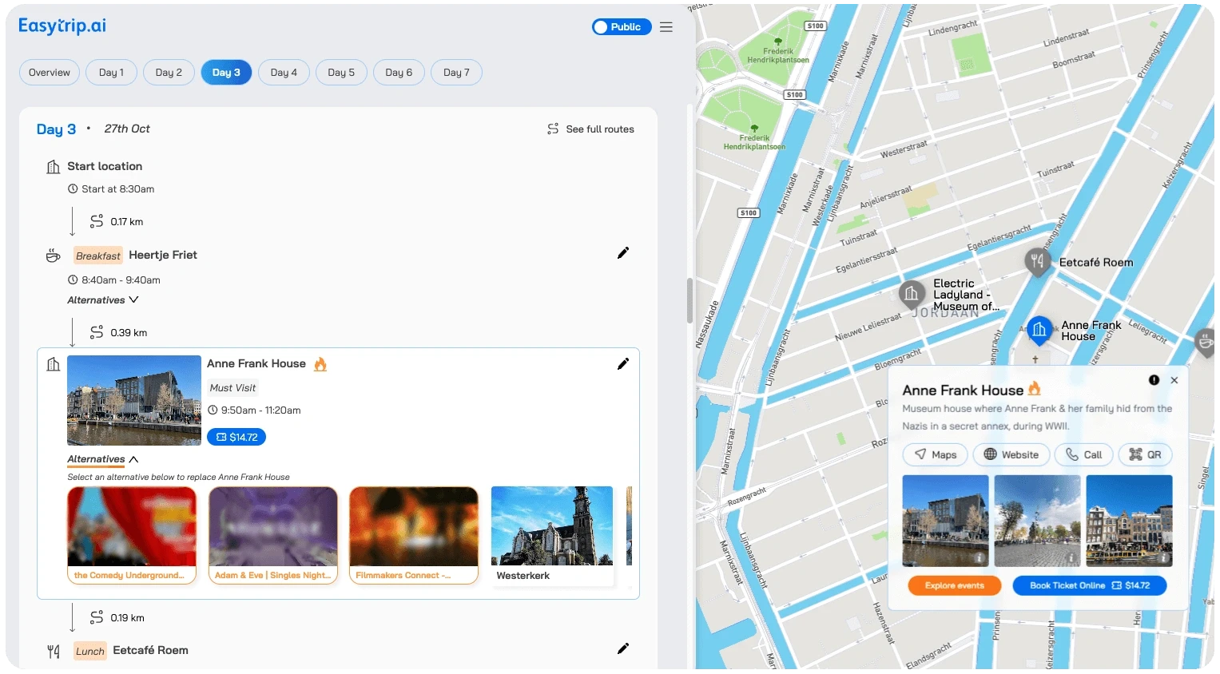This screenshot has width=1220, height=674.
Task: Switch to the Overview tab
Action: 50,73
